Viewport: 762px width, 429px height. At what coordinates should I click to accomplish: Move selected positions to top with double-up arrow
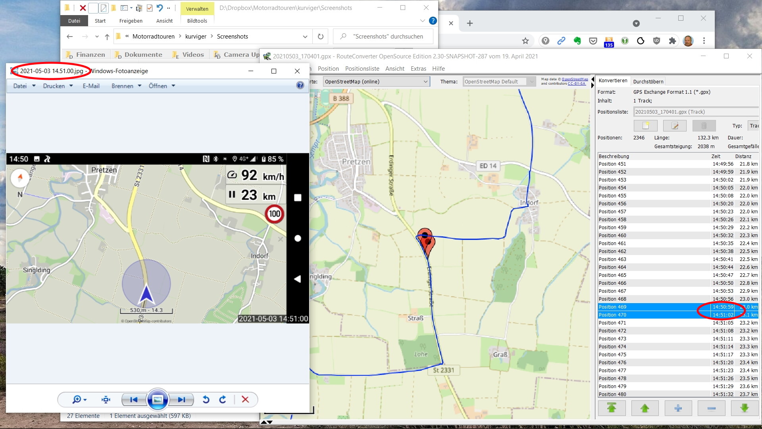(612, 408)
